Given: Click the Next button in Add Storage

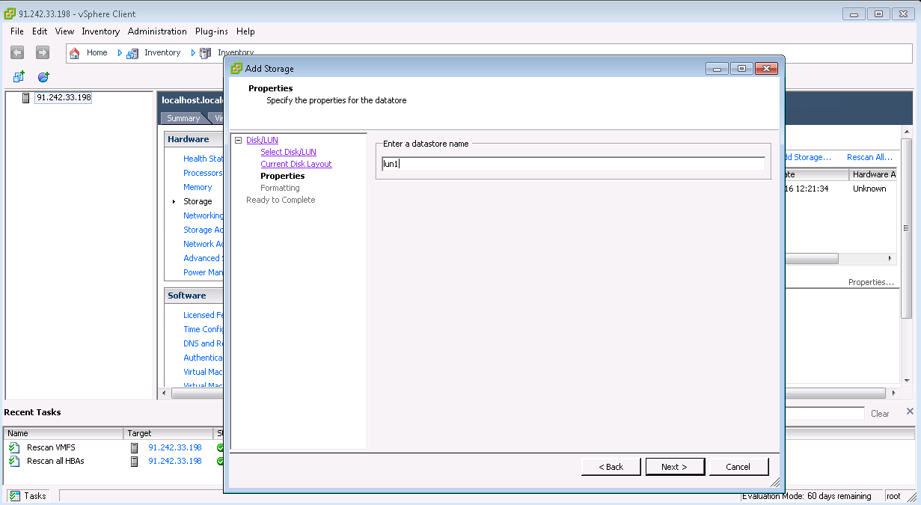Looking at the screenshot, I should (x=675, y=467).
